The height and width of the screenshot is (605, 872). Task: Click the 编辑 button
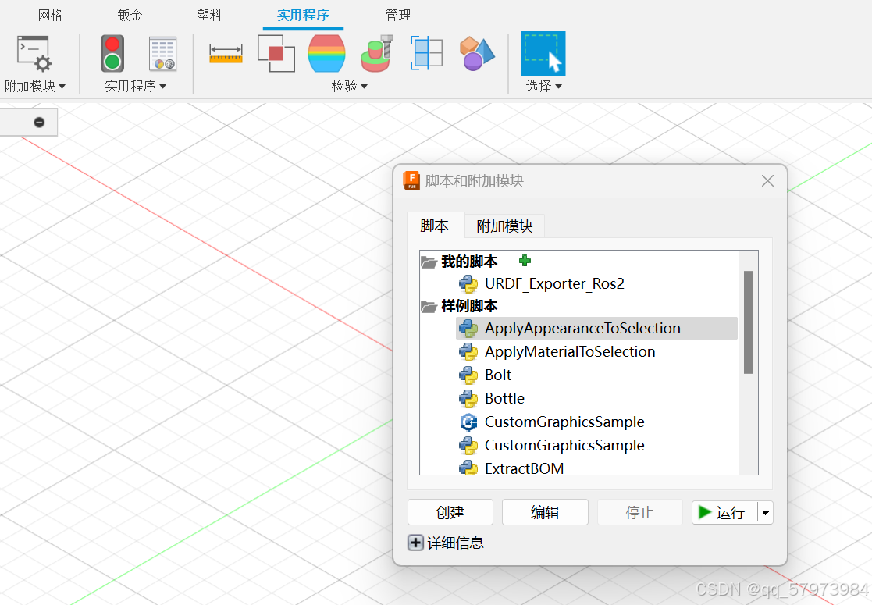[x=545, y=512]
